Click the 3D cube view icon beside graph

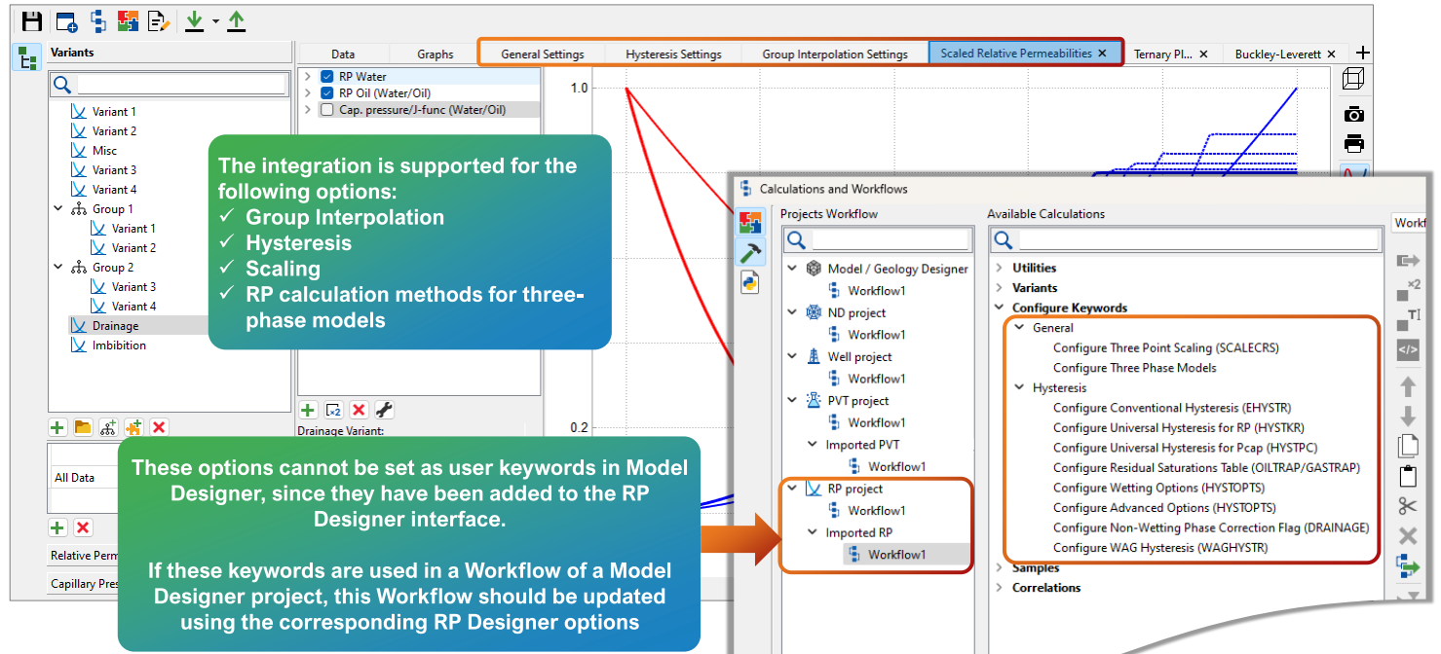(x=1353, y=79)
